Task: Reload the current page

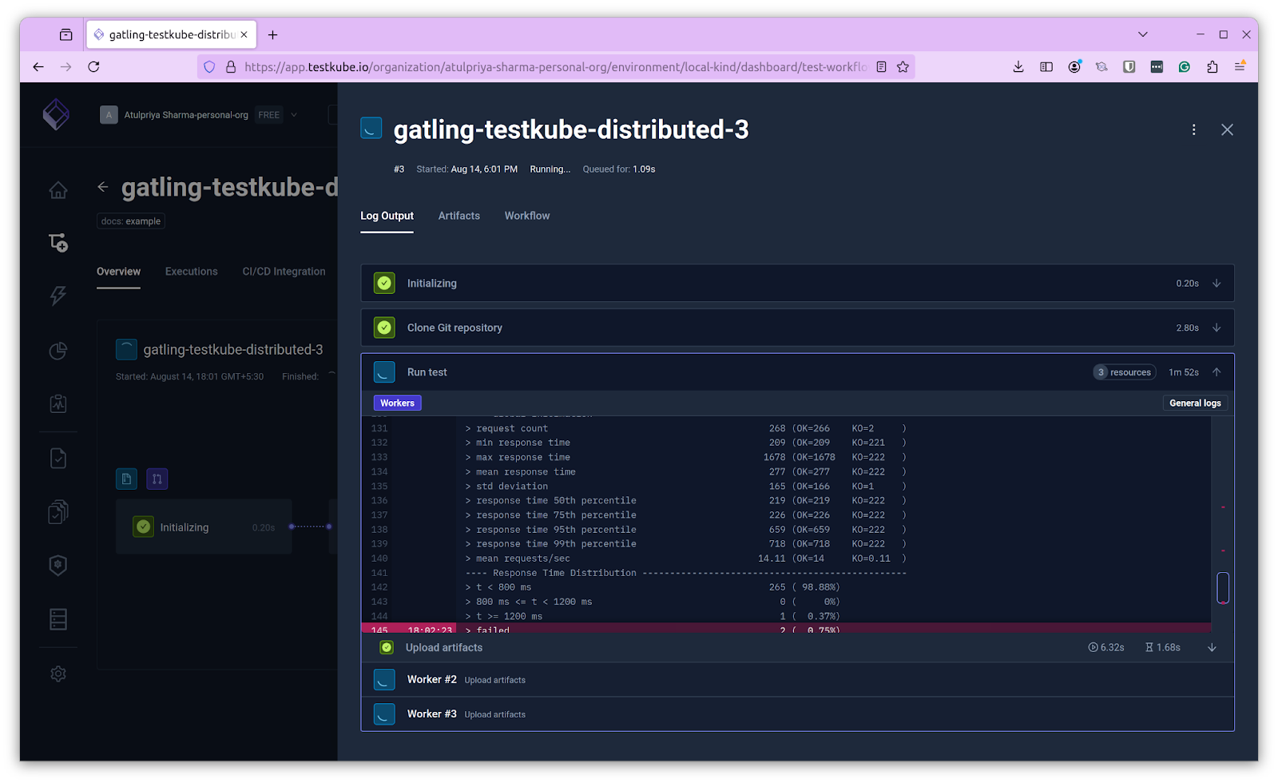Action: click(x=94, y=67)
